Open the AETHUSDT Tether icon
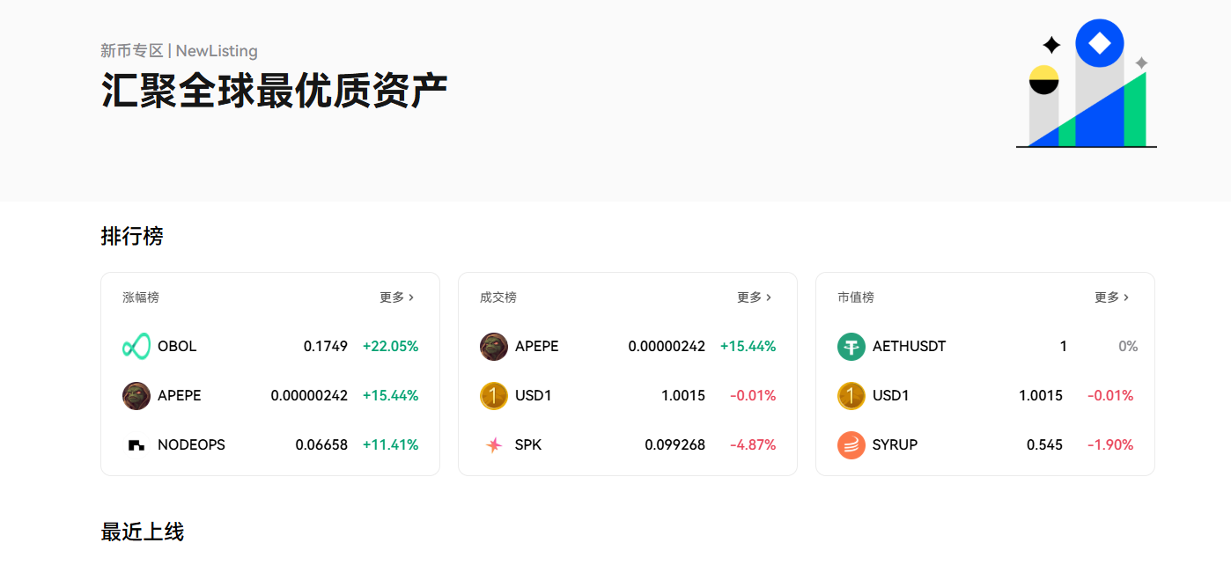The width and height of the screenshot is (1231, 565). (851, 347)
